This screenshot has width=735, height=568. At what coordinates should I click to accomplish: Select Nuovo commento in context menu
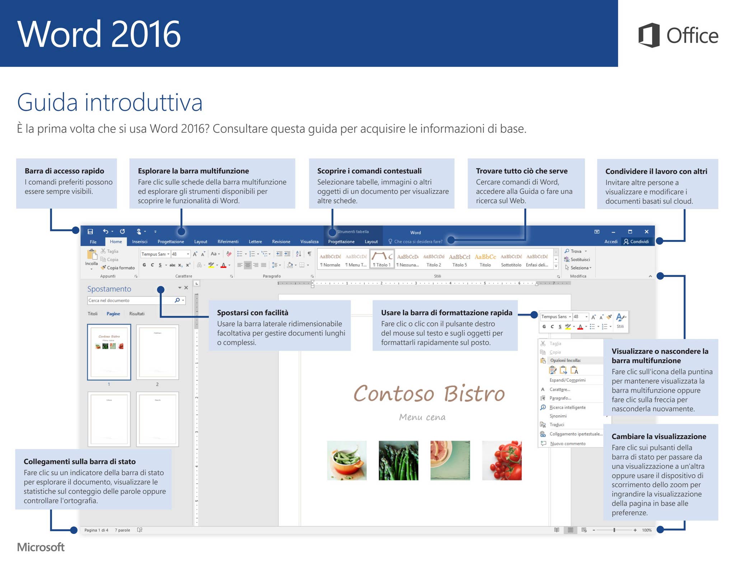click(x=568, y=443)
